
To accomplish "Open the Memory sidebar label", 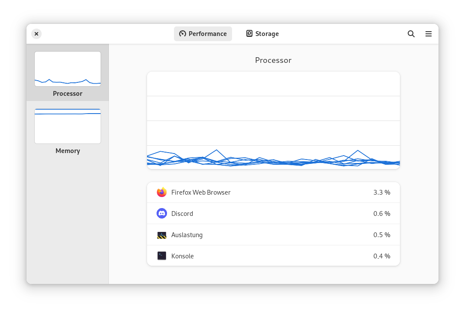I will point(68,151).
